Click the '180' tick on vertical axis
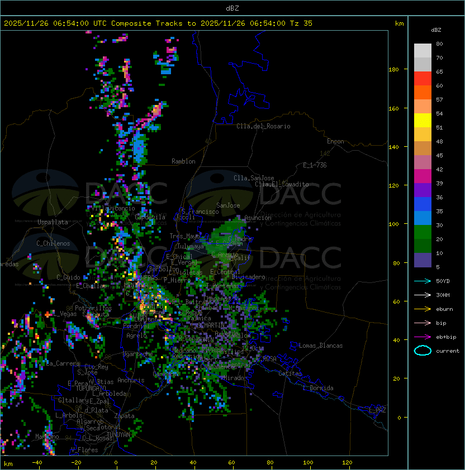Viewport: 465px width, 470px height. tap(393, 70)
